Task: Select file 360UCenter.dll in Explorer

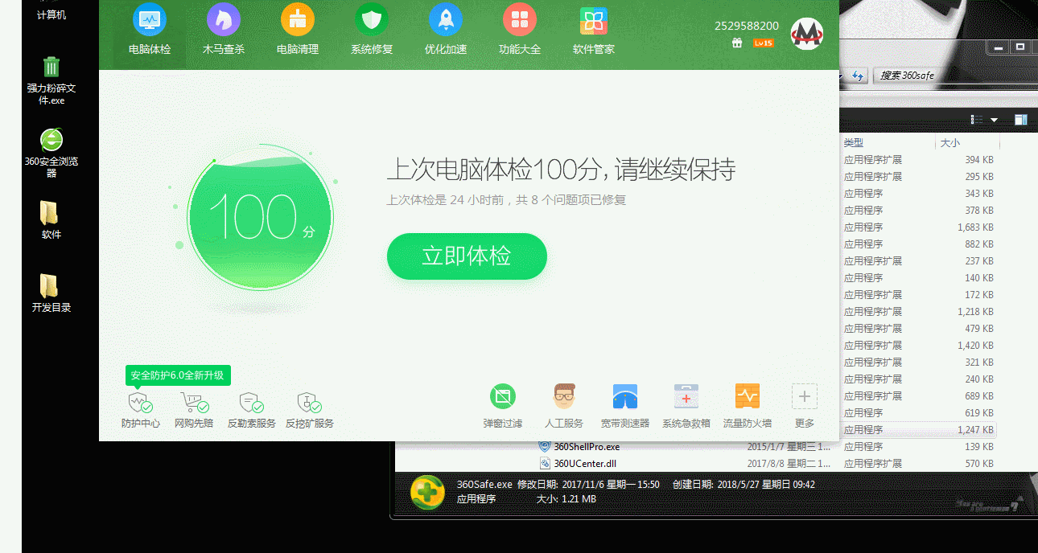Action: tap(585, 463)
